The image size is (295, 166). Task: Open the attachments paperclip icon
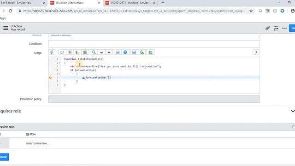(267, 28)
